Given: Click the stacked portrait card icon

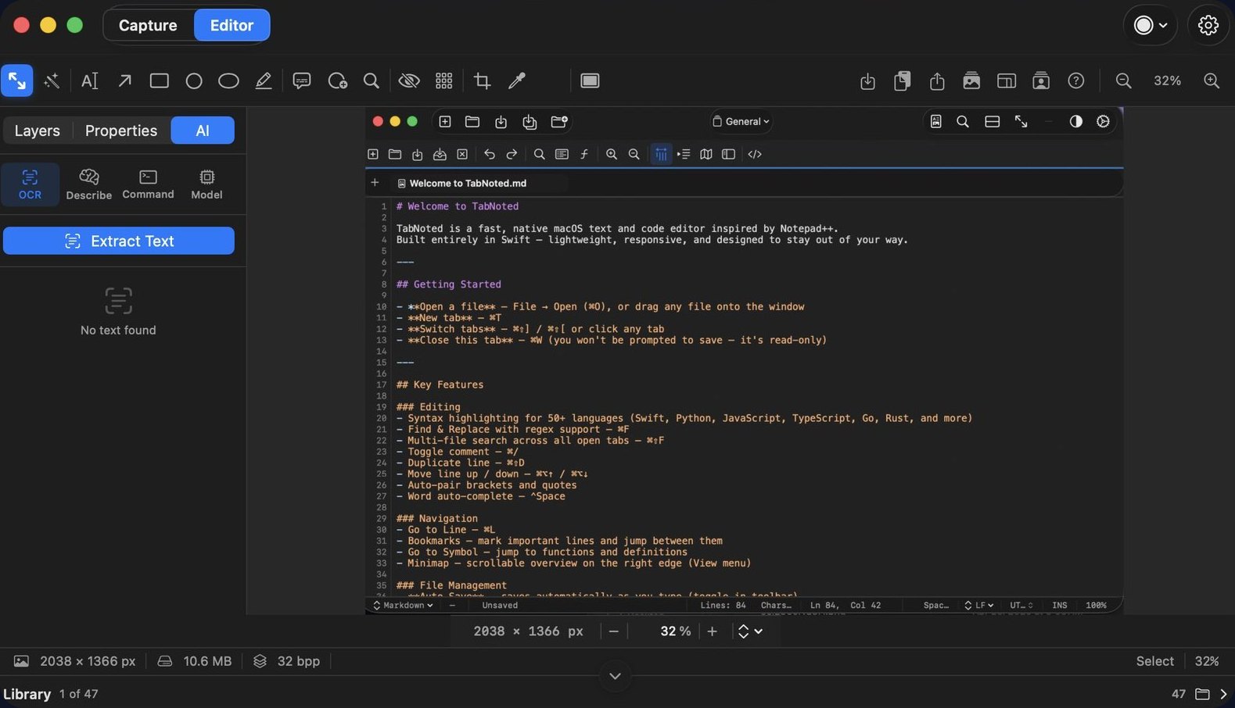Looking at the screenshot, I should 1041,80.
